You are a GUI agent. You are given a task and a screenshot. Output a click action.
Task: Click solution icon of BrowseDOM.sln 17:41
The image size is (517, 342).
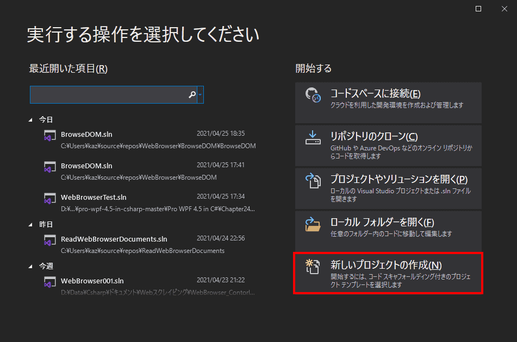coord(50,167)
